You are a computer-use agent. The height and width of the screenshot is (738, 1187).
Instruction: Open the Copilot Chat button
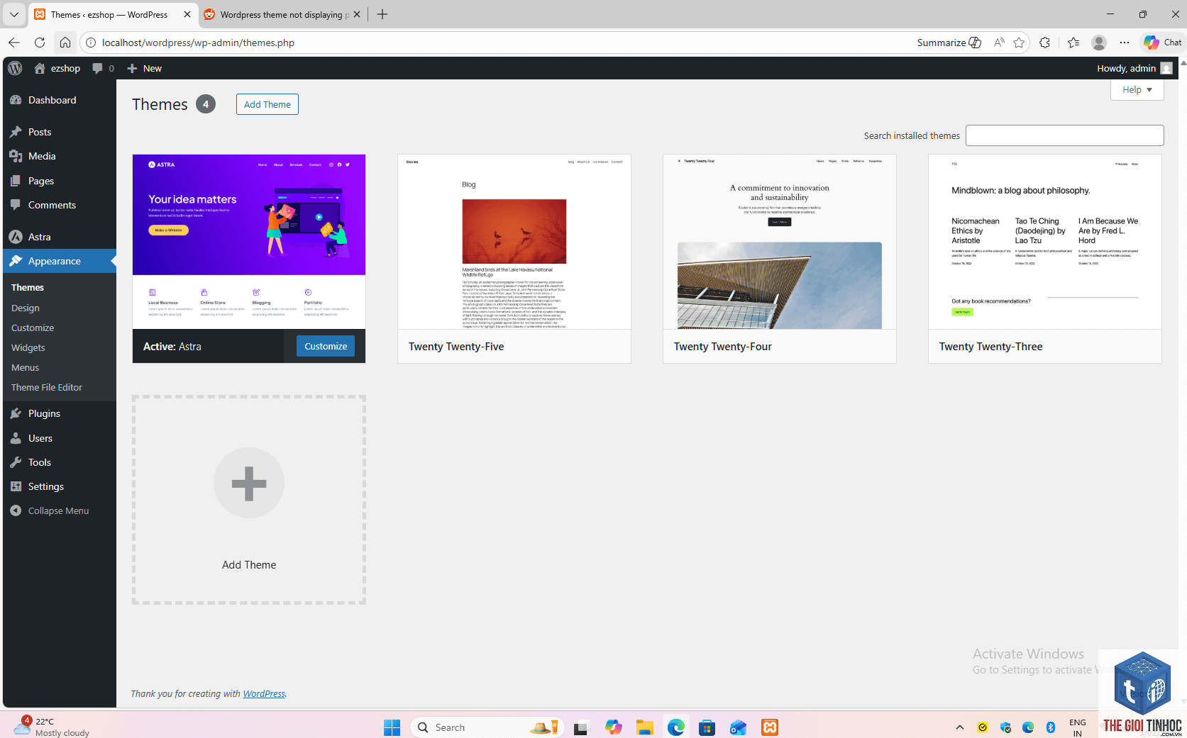(1162, 43)
